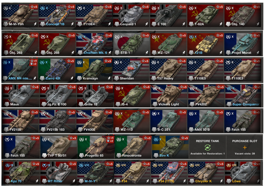
Task: Choose the Projet Murat tank
Action: tap(243, 44)
